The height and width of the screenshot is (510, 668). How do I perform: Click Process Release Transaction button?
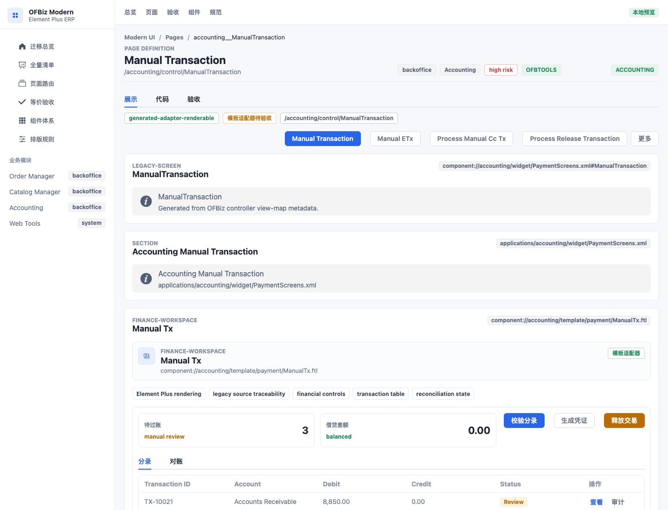575,139
